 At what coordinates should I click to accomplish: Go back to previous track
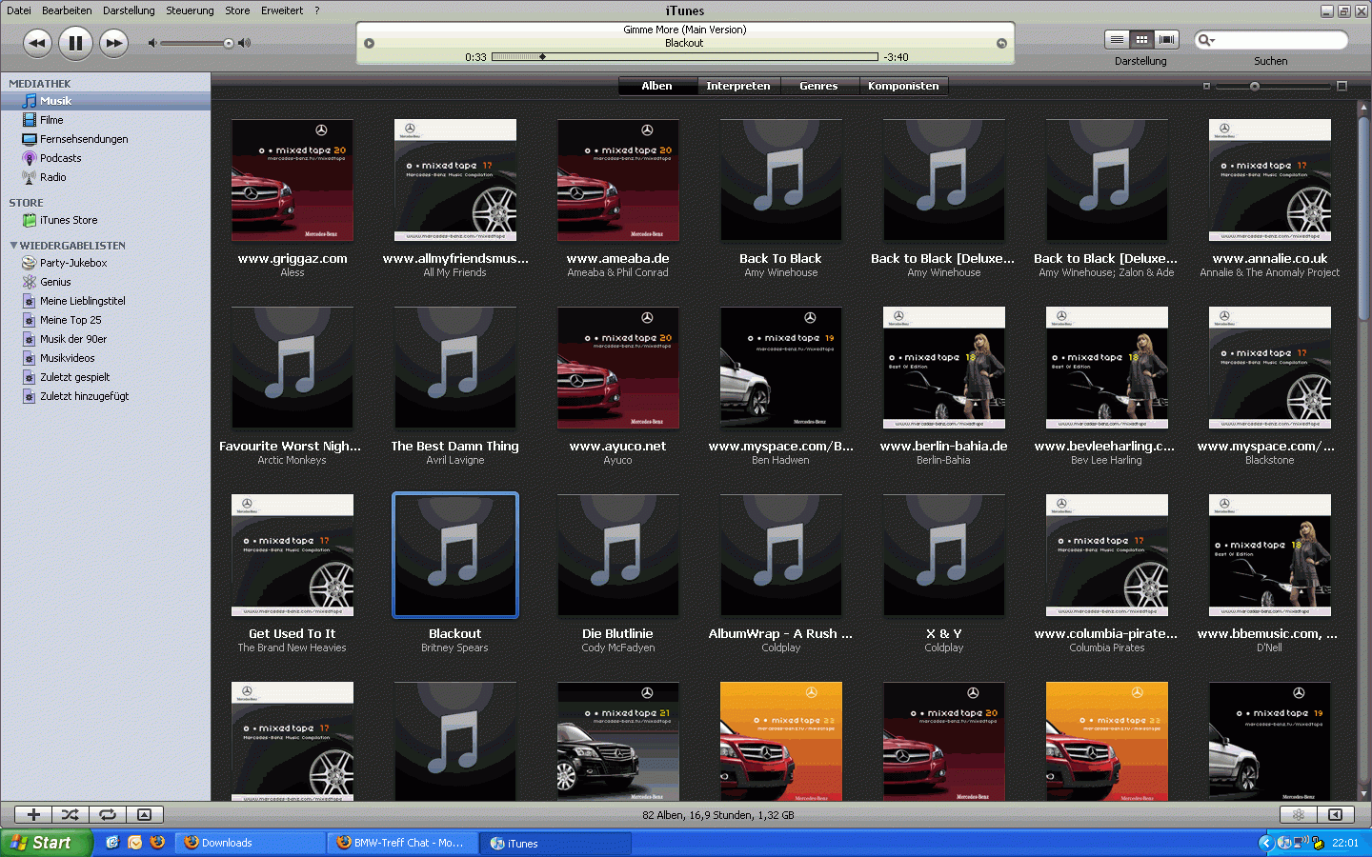37,43
